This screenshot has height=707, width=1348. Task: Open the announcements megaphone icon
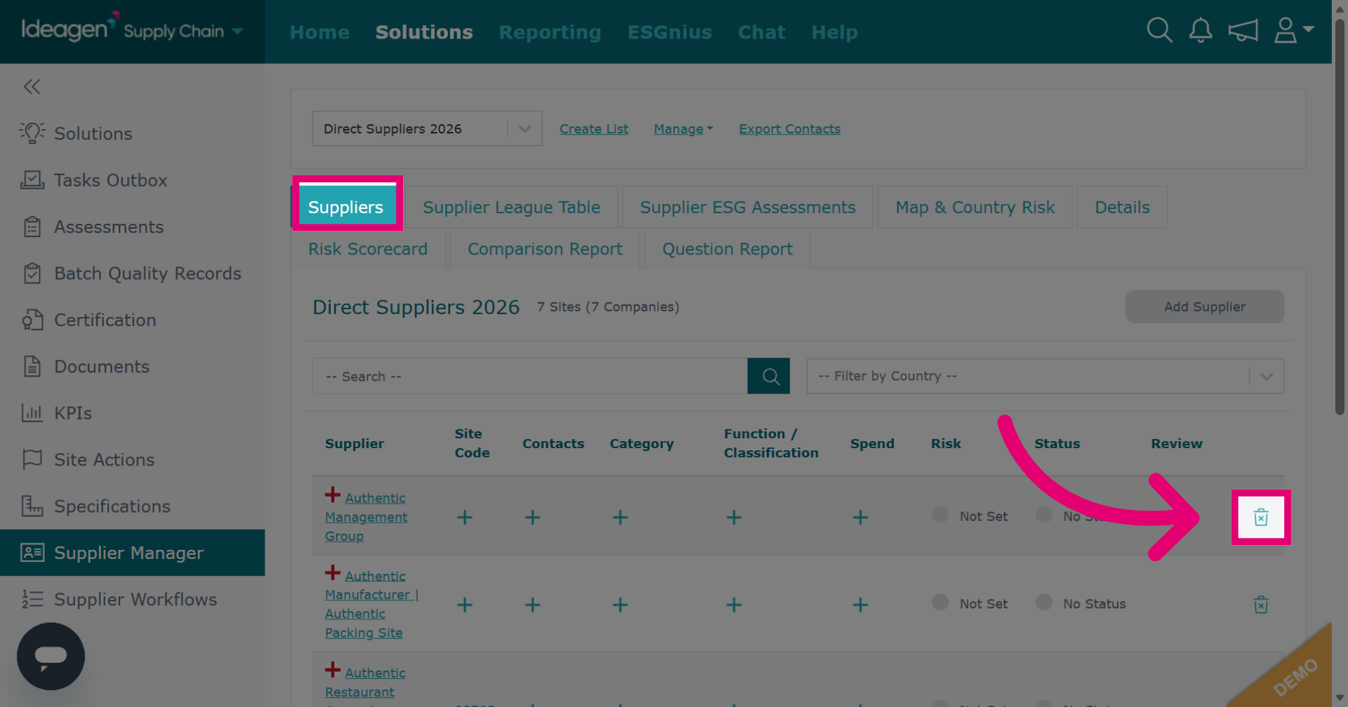coord(1243,31)
